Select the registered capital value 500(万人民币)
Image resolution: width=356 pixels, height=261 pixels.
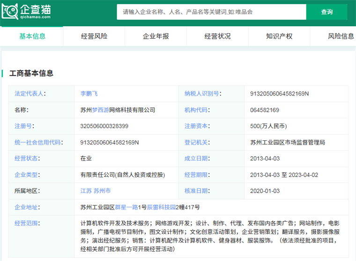[x=268, y=126]
